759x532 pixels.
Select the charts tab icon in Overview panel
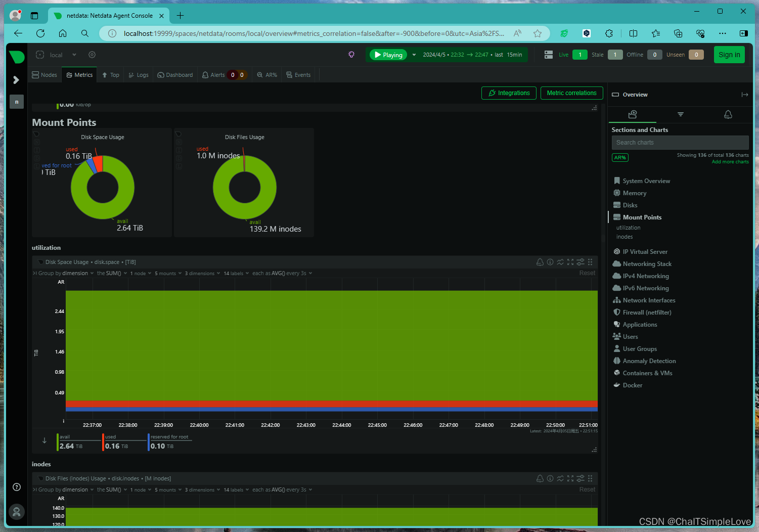pos(632,114)
